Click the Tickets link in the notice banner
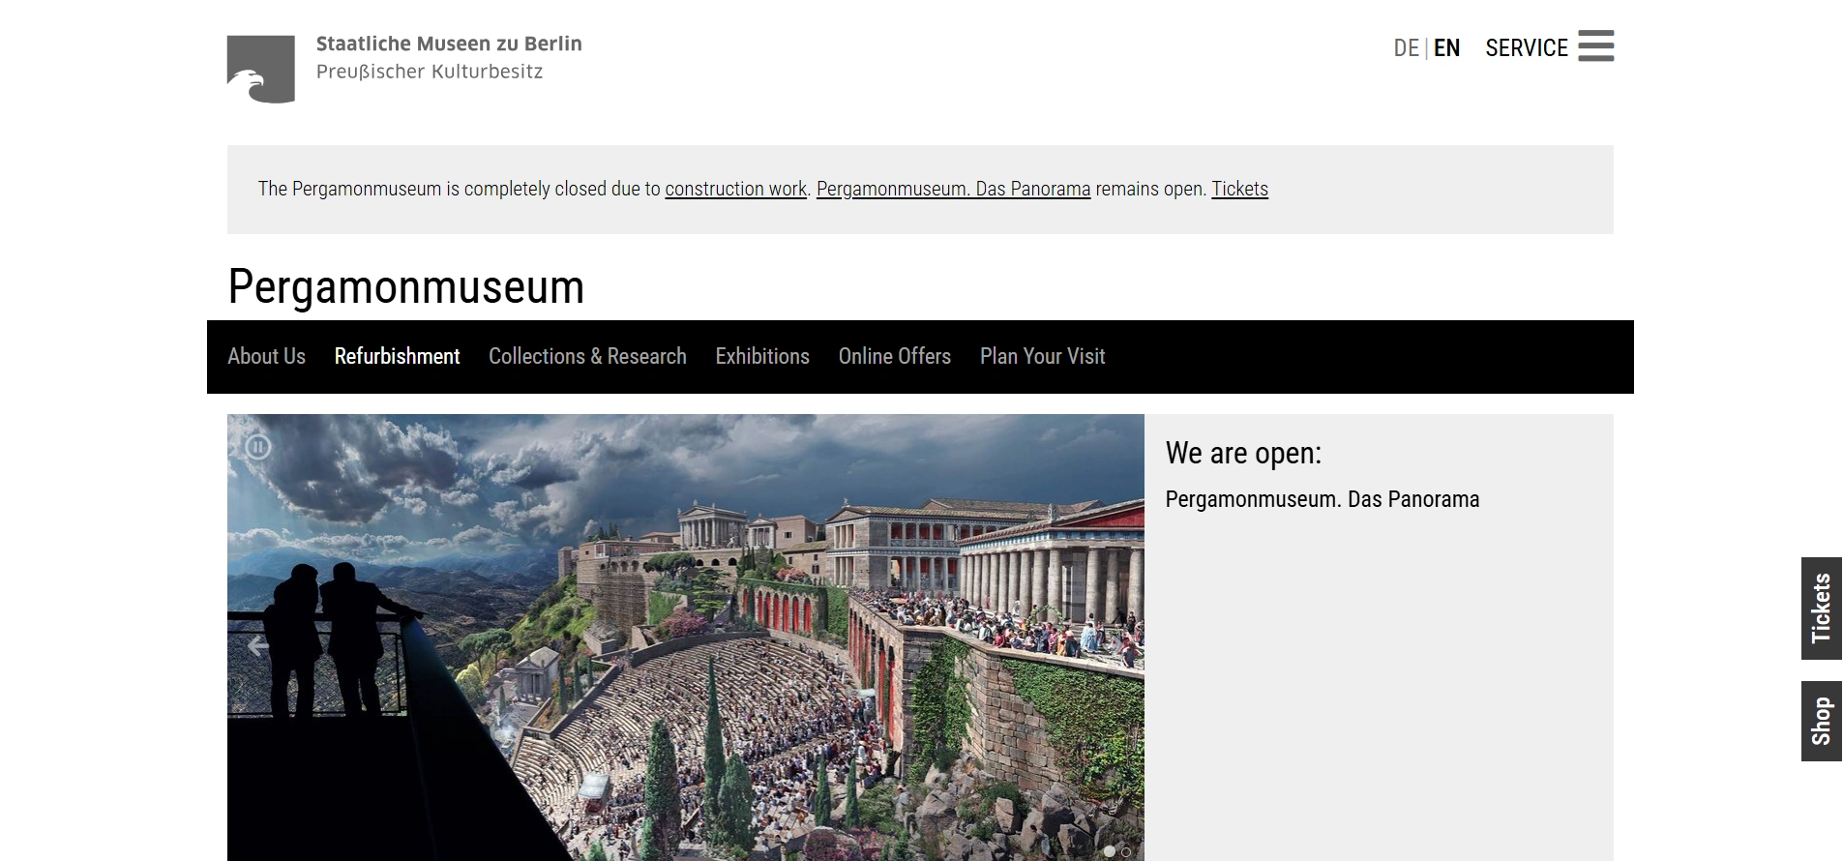1843x861 pixels. pos(1239,189)
